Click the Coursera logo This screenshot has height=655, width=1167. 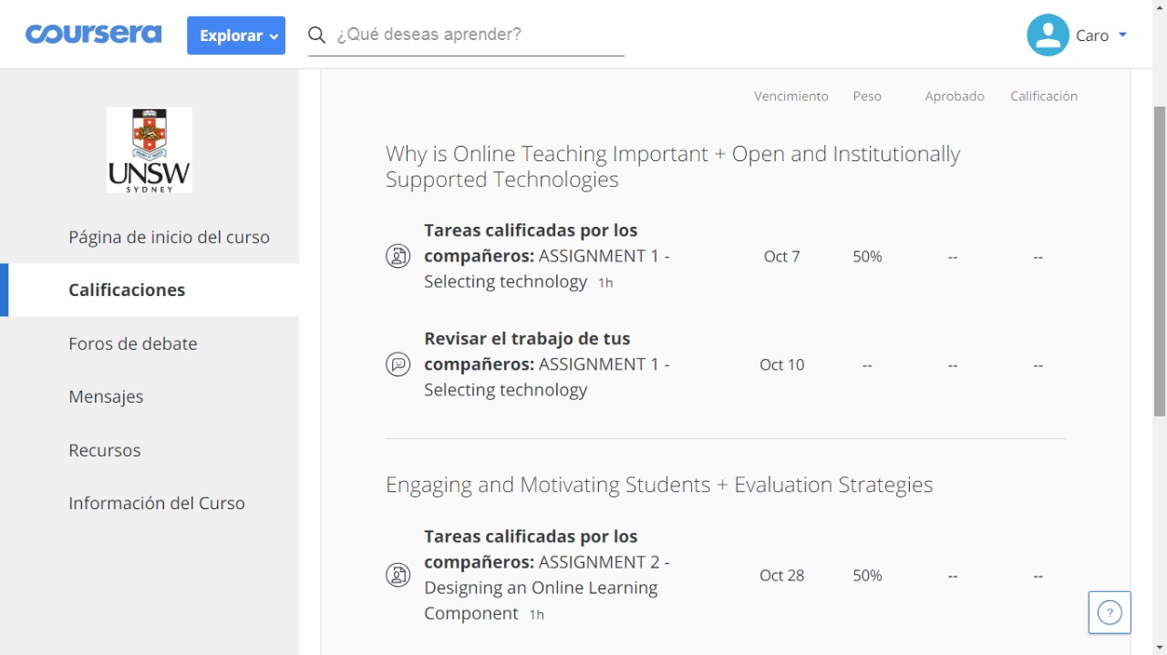(93, 34)
